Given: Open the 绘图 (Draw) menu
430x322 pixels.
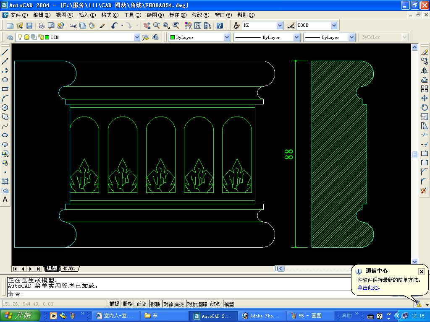Looking at the screenshot, I should (155, 15).
